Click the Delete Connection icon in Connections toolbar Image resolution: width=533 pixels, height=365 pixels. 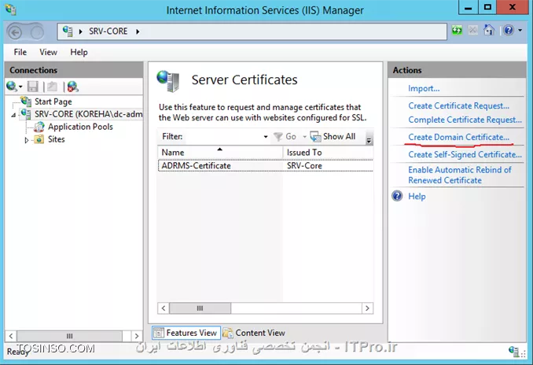tap(73, 87)
